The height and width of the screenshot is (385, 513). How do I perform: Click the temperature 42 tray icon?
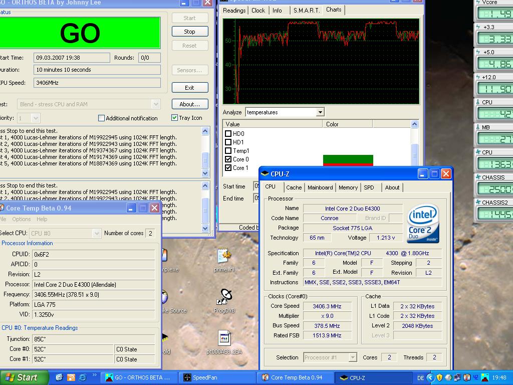point(475,377)
